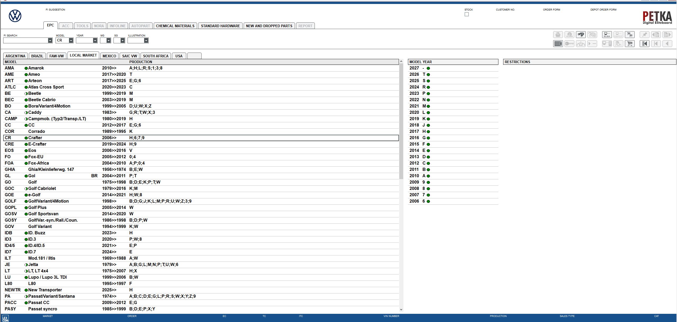Open the FI SEARCH combo box arrow
The width and height of the screenshot is (677, 322).
[50, 40]
